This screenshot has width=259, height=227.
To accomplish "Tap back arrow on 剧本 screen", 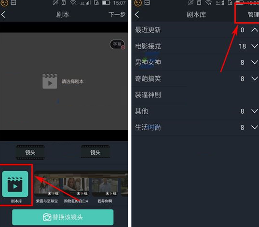I will coord(3,14).
